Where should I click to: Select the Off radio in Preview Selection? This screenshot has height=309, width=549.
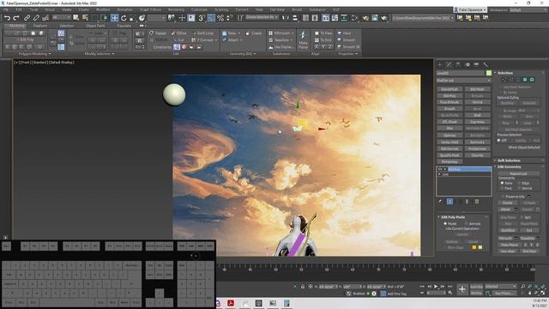pyautogui.click(x=499, y=140)
